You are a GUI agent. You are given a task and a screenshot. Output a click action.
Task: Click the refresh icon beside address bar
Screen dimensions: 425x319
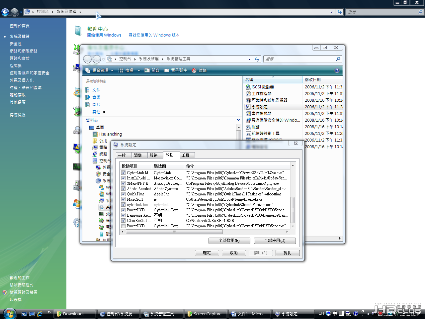tap(257, 59)
